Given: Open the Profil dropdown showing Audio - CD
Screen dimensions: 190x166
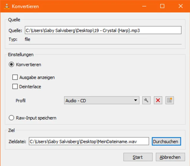Looking at the screenshot, I should [x=102, y=100].
